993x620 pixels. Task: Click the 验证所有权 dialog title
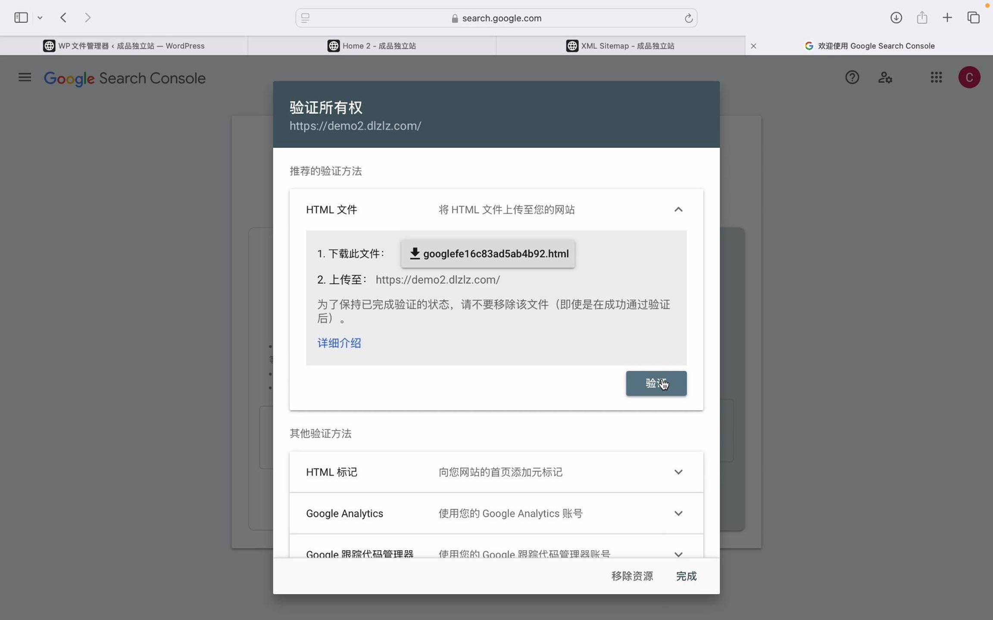[x=326, y=108]
